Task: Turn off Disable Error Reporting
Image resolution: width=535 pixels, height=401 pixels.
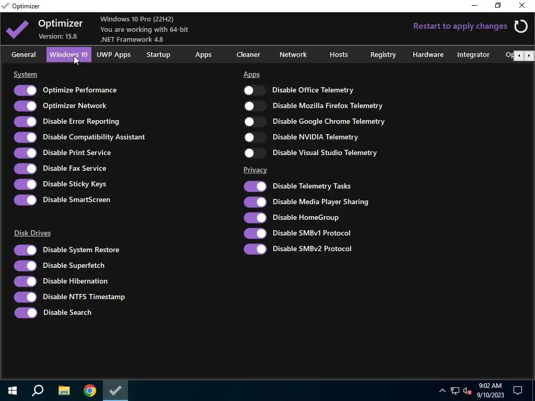Action: click(25, 122)
